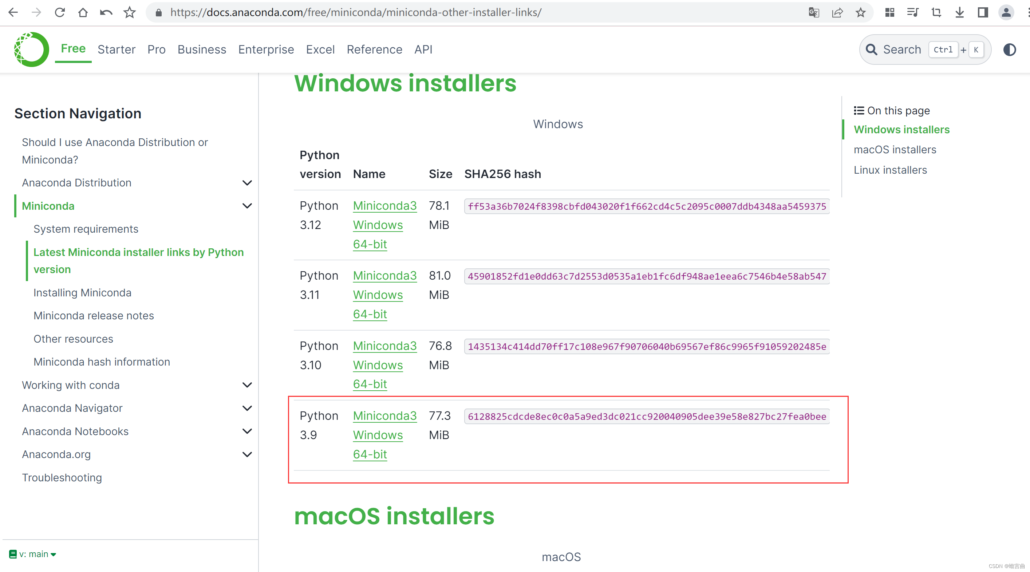
Task: Go back with the browser back arrow
Action: pos(13,12)
